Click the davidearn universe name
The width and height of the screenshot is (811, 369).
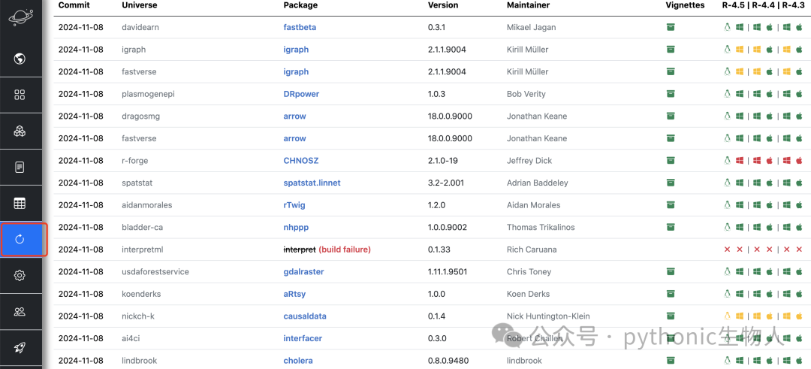[x=140, y=27]
